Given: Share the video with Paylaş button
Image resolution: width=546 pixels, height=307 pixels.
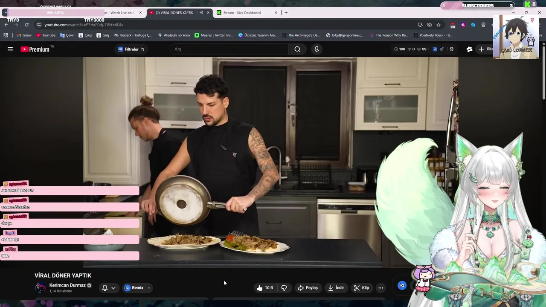Looking at the screenshot, I should [x=308, y=288].
